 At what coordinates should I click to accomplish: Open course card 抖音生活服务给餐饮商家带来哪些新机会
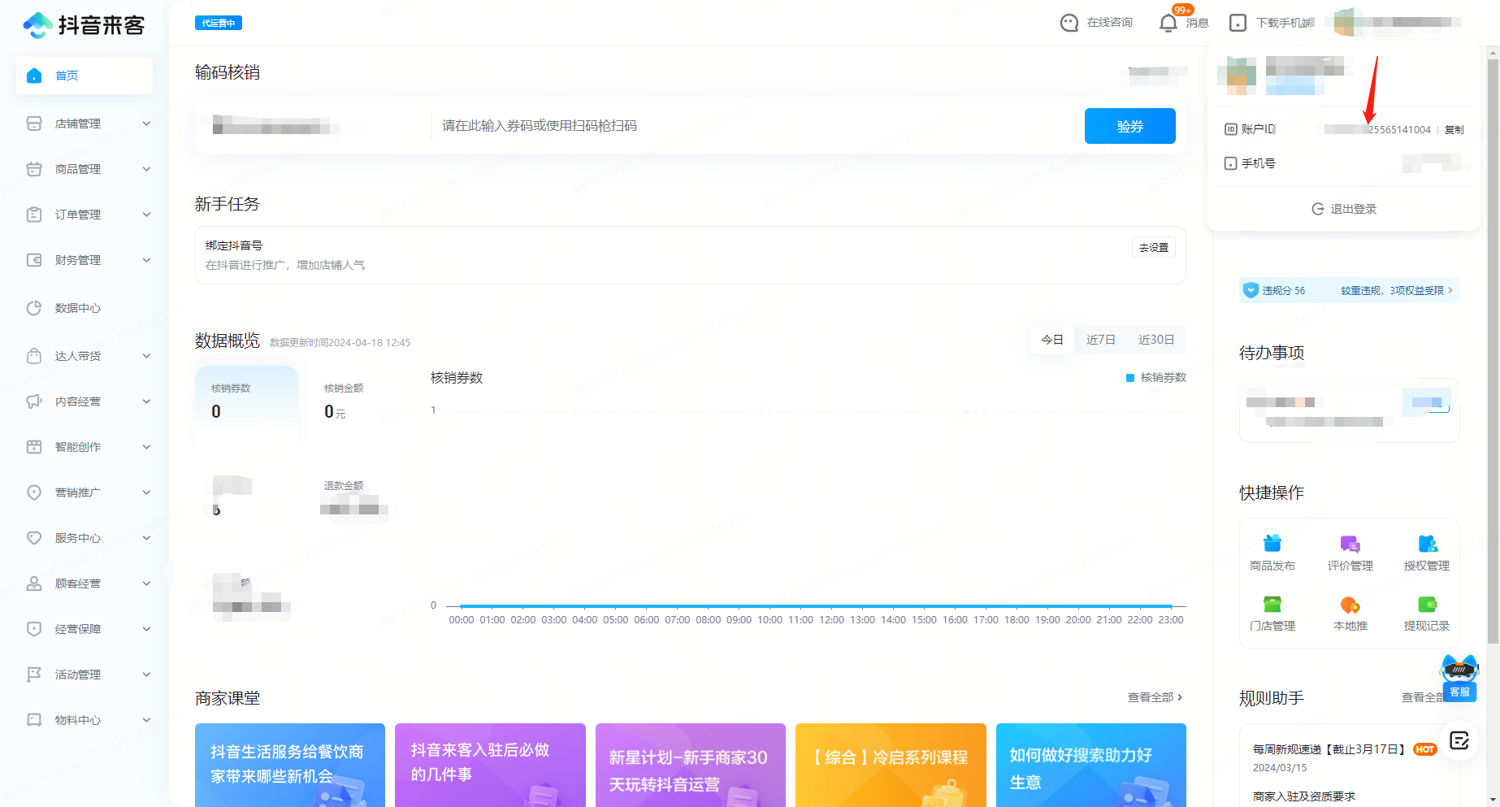pos(290,765)
